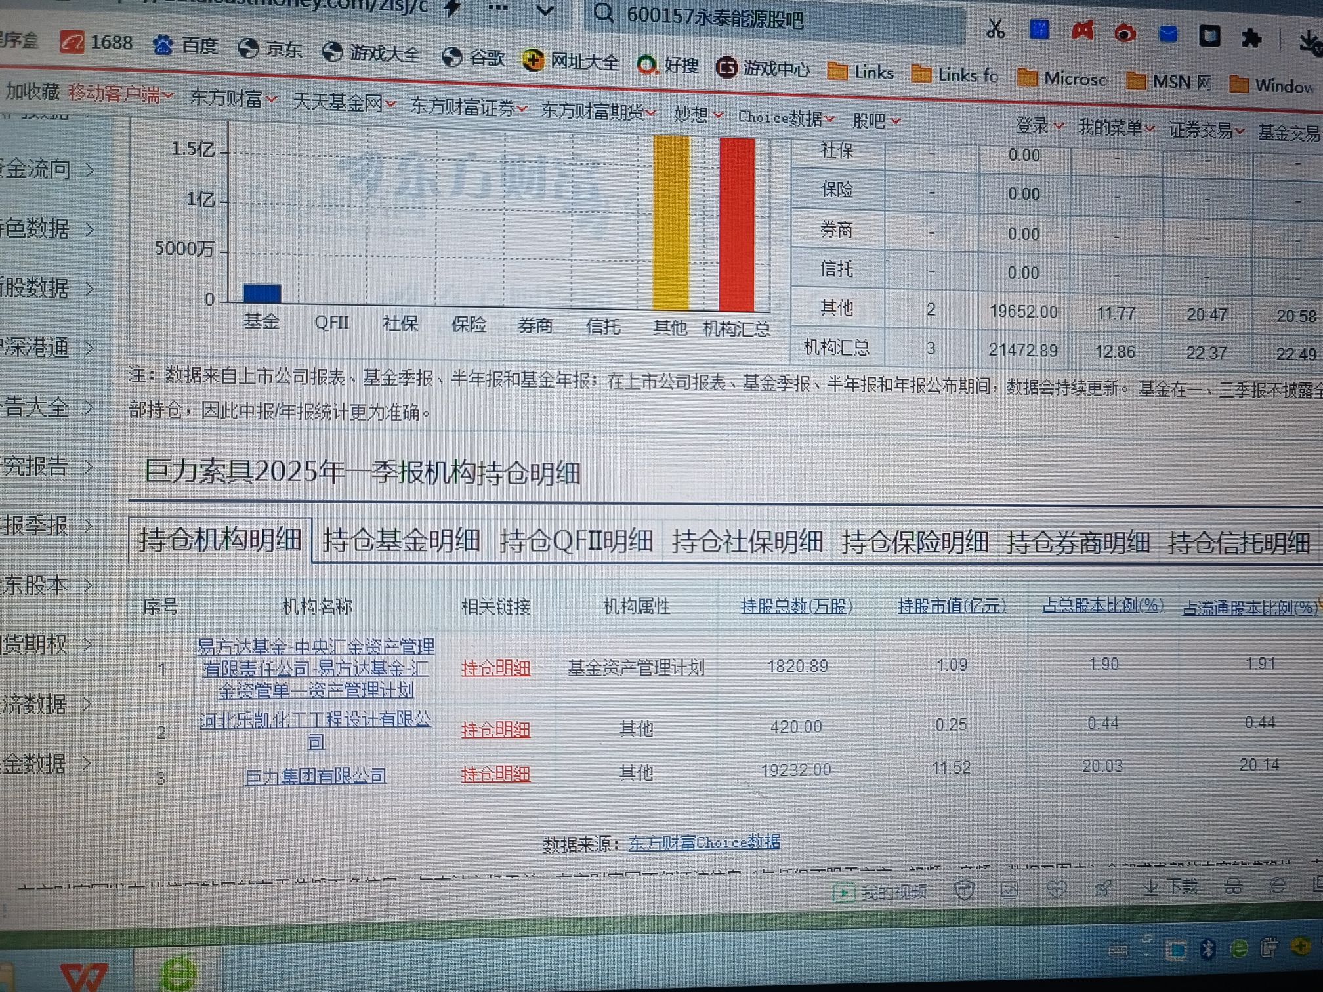Click the three-dots icon in address bar

tap(498, 9)
